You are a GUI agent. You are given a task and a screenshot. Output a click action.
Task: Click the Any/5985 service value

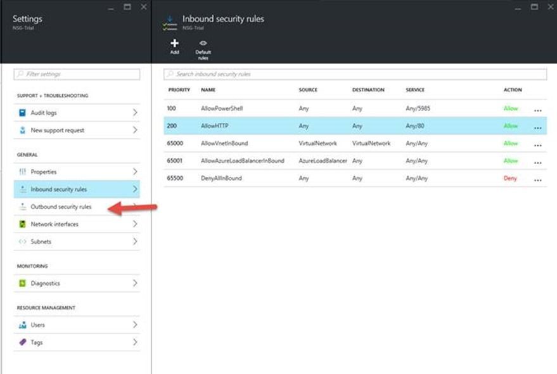tap(418, 108)
